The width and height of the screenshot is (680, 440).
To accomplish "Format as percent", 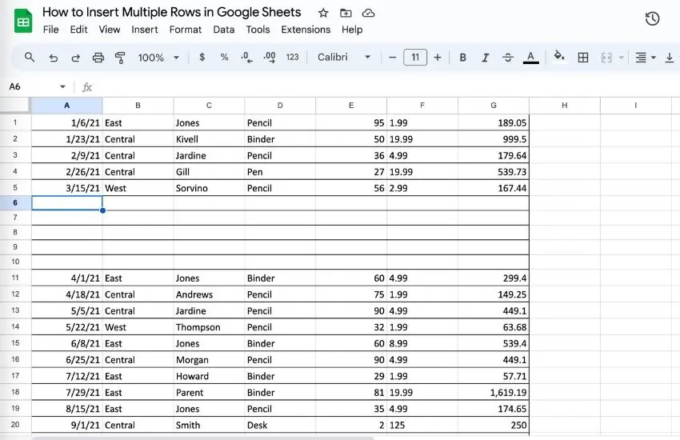I will pos(224,58).
